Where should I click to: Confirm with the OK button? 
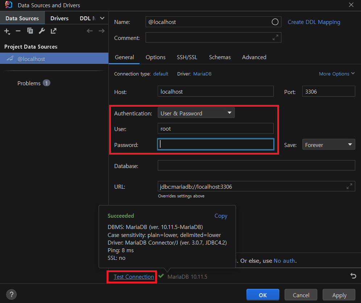pos(263,295)
